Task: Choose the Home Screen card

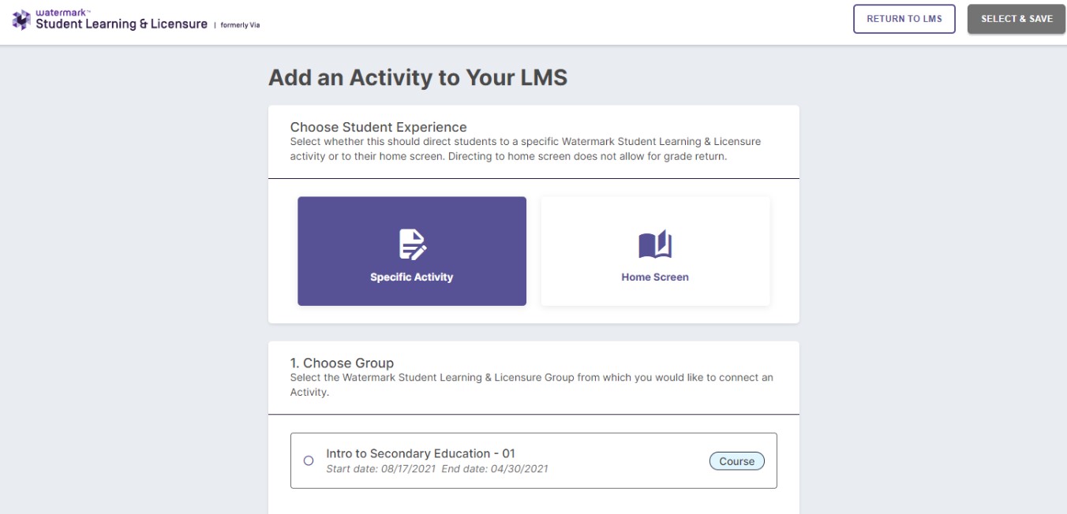Action: pos(655,251)
